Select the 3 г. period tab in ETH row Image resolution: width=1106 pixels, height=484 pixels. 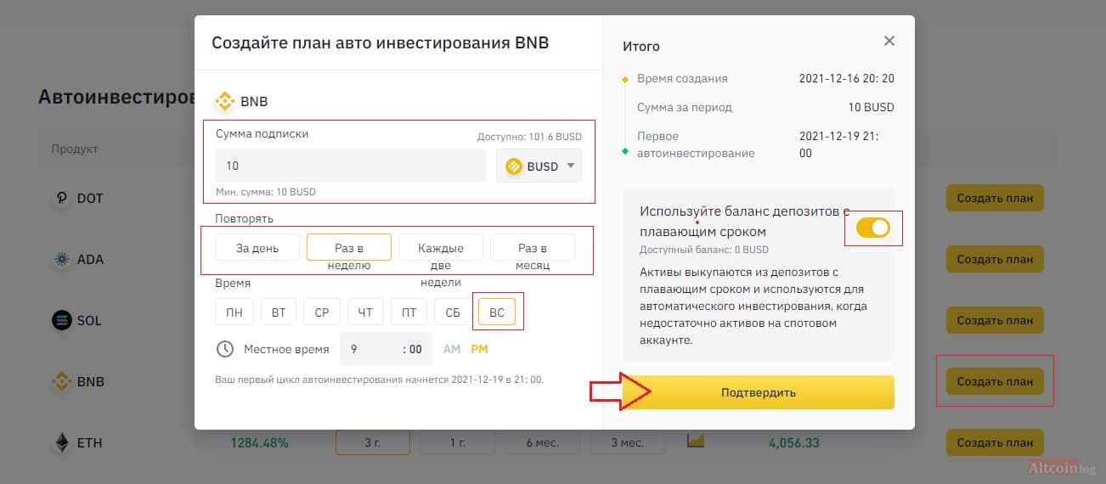point(373,442)
